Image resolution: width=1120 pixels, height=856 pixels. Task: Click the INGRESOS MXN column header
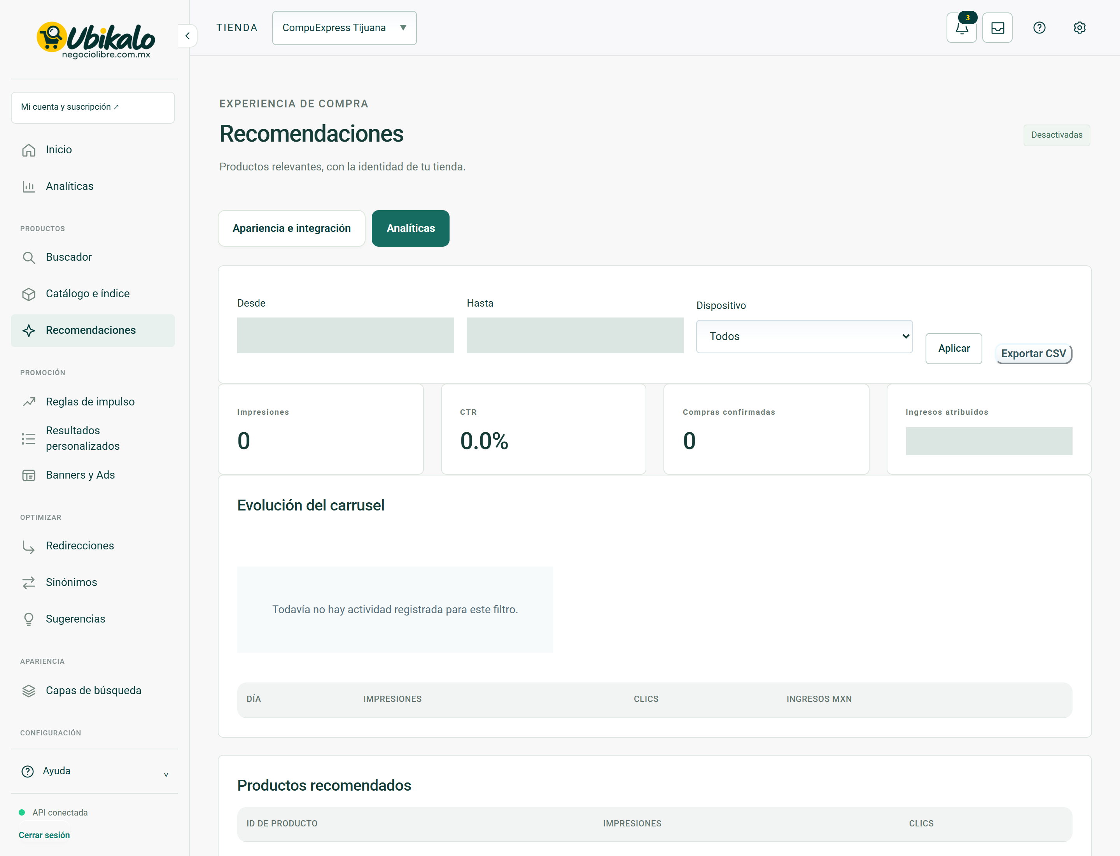point(819,699)
